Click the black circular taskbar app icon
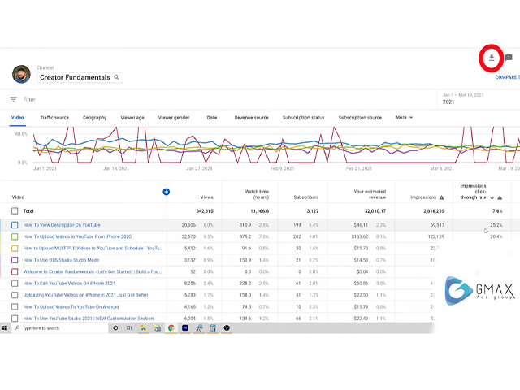The image size is (520, 390). coord(227,328)
